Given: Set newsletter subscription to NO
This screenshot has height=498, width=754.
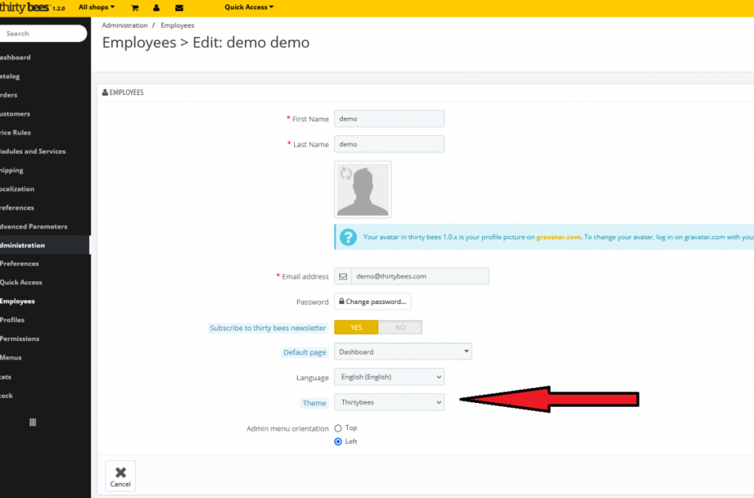Looking at the screenshot, I should click(400, 327).
